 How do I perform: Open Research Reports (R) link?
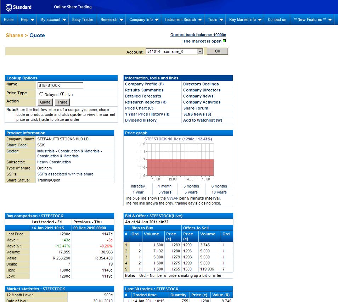[146, 102]
